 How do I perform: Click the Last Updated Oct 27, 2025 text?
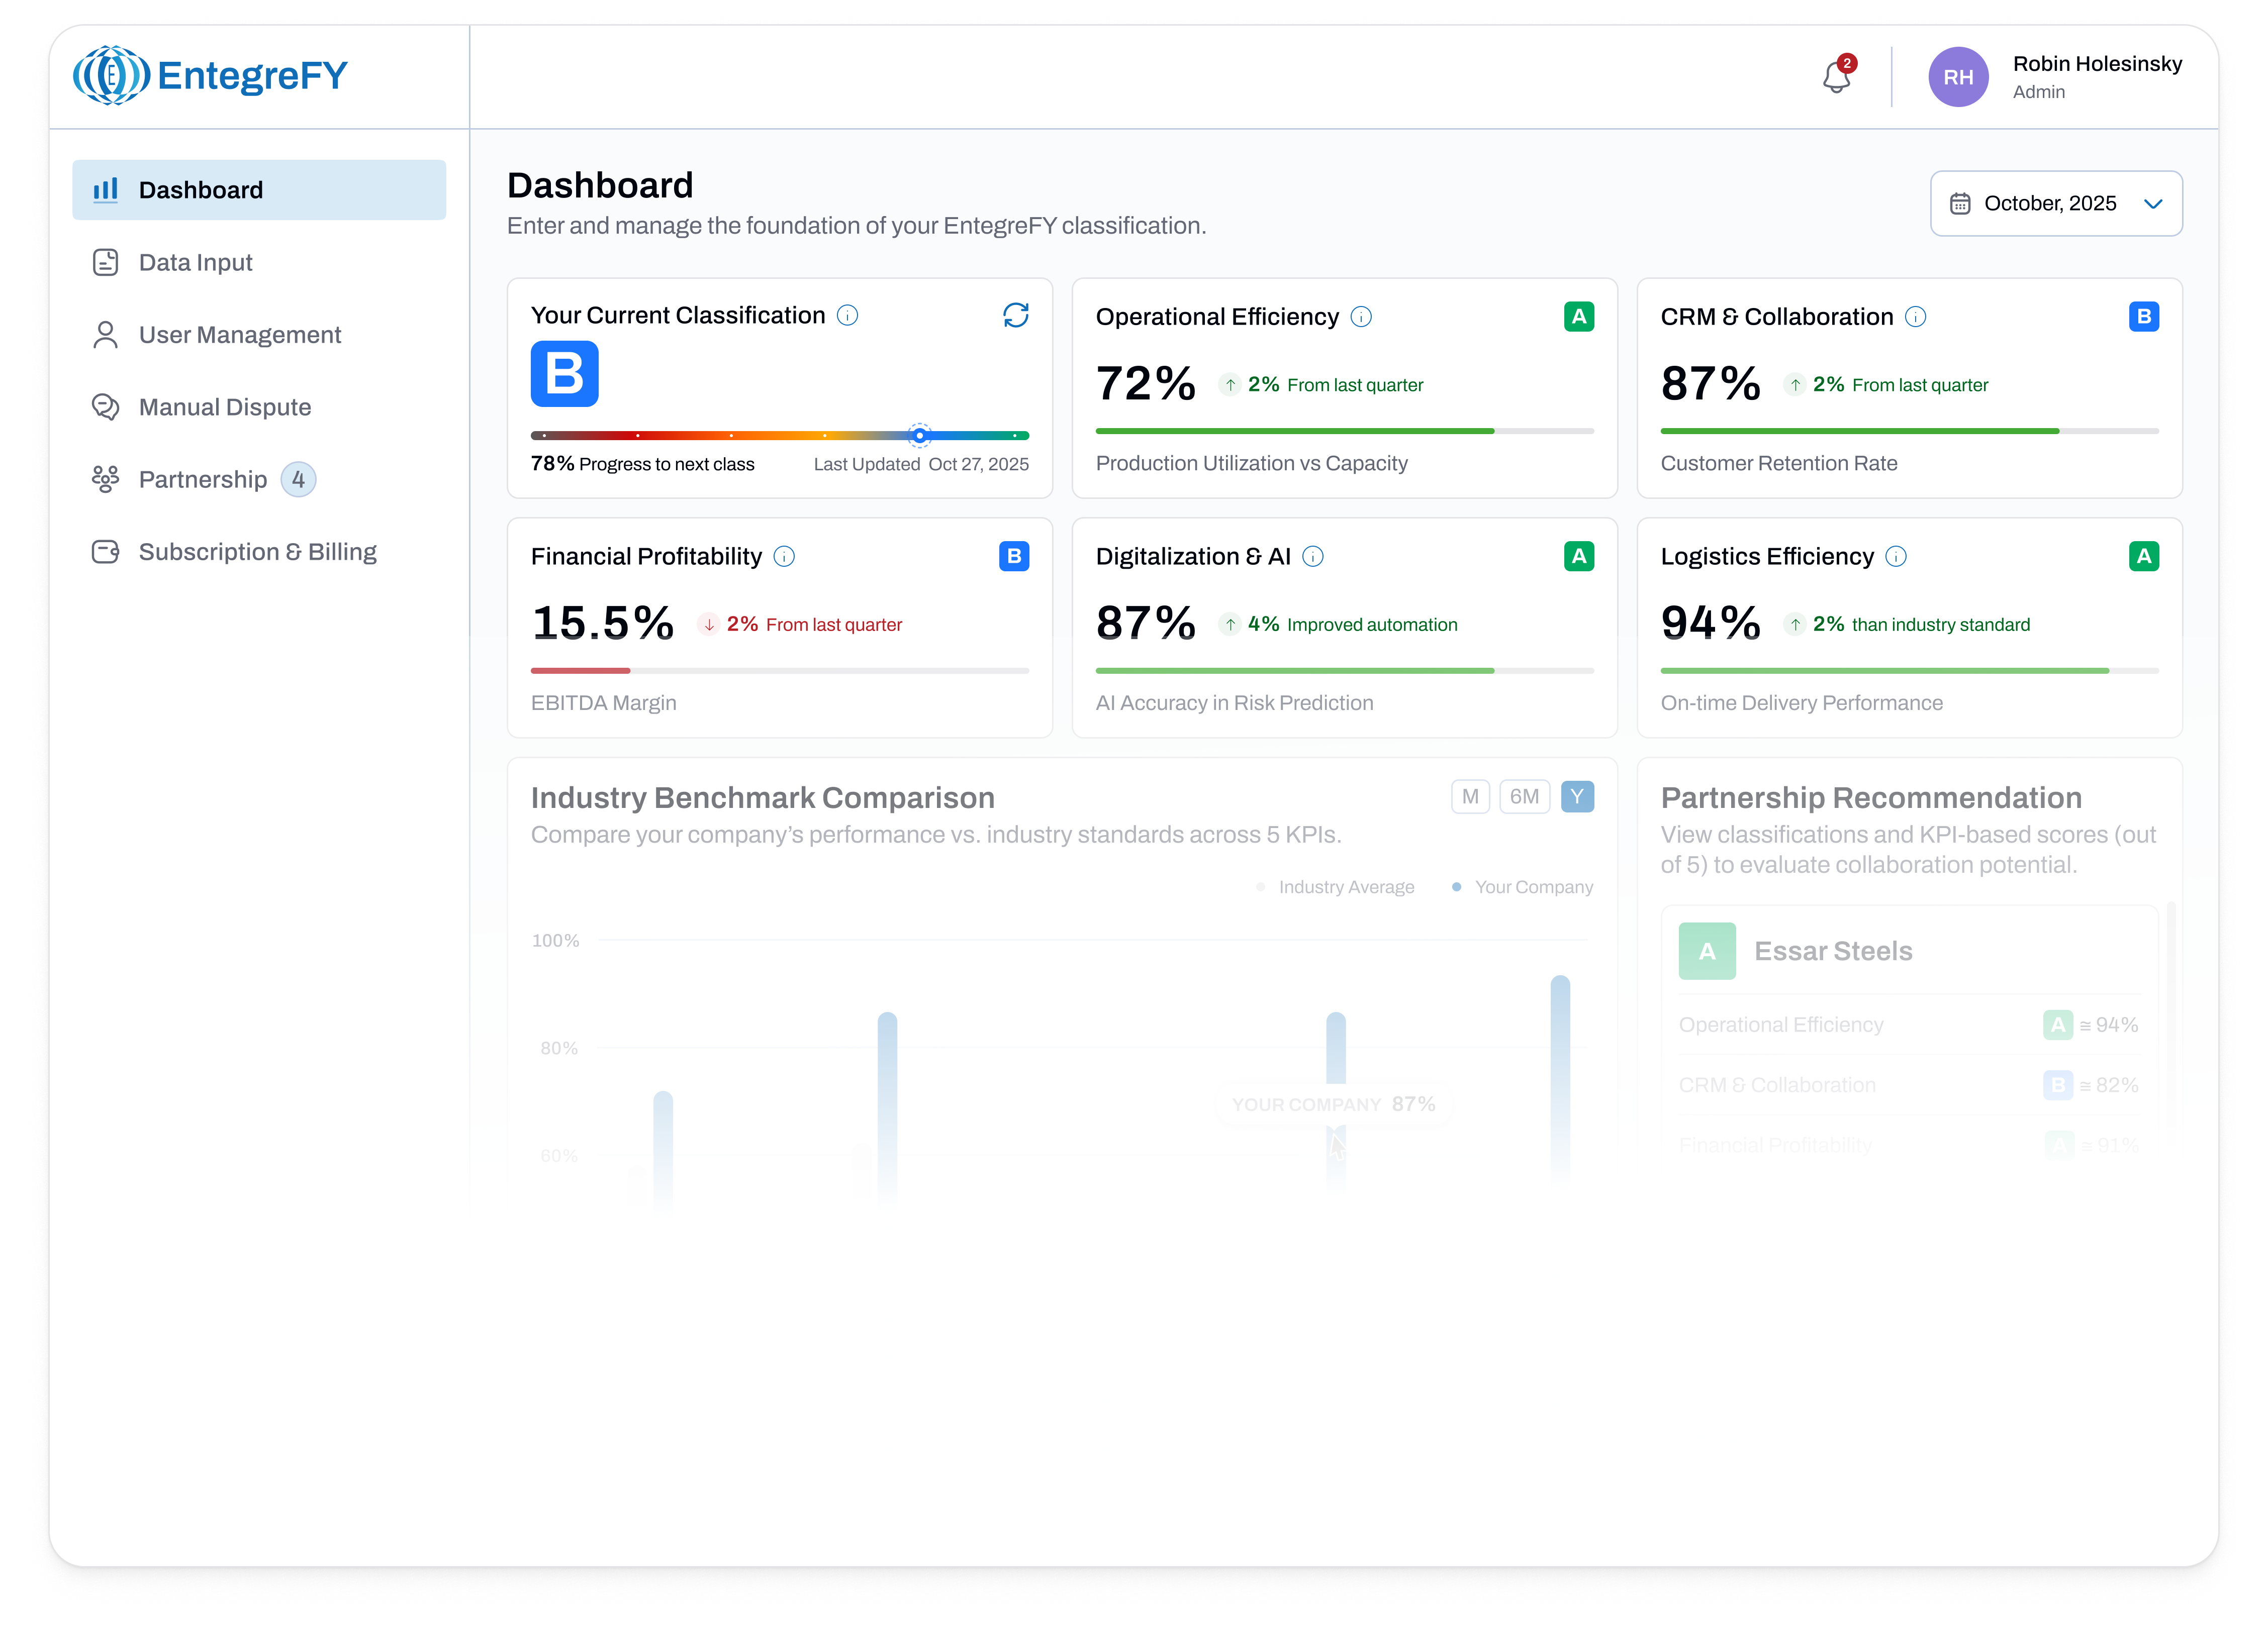pyautogui.click(x=920, y=465)
